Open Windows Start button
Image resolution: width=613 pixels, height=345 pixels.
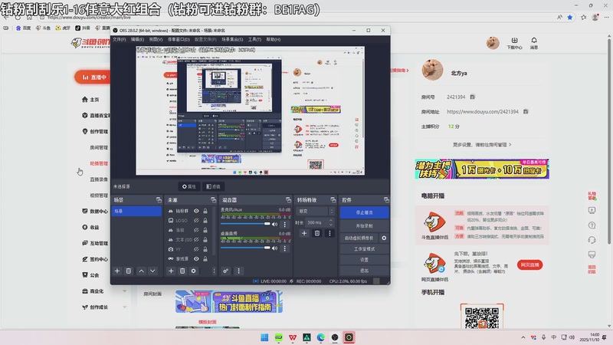click(264, 337)
